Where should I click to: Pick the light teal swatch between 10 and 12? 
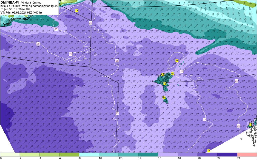tap(109, 155)
